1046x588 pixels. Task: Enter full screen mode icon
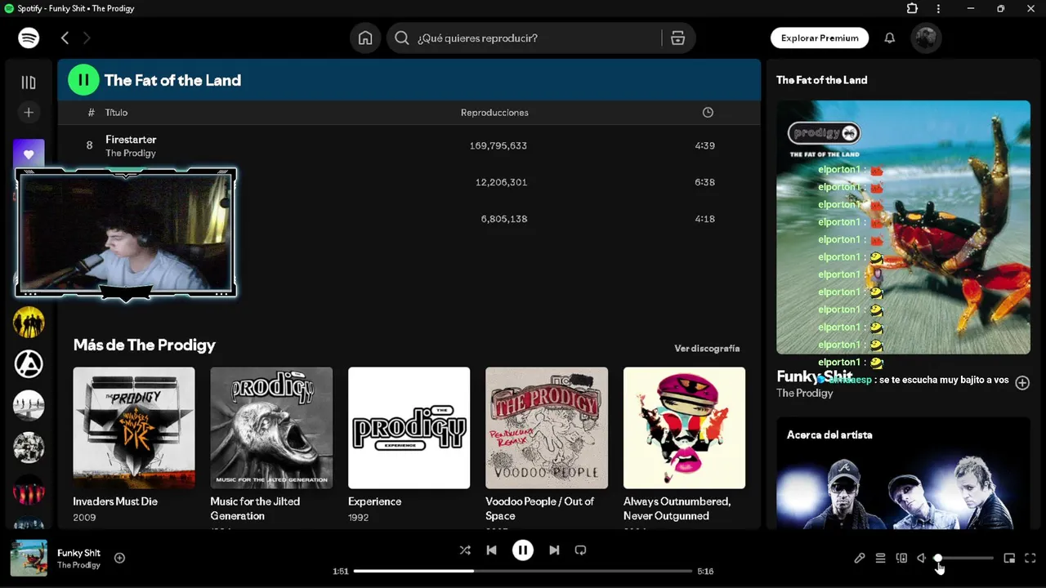click(x=1030, y=559)
